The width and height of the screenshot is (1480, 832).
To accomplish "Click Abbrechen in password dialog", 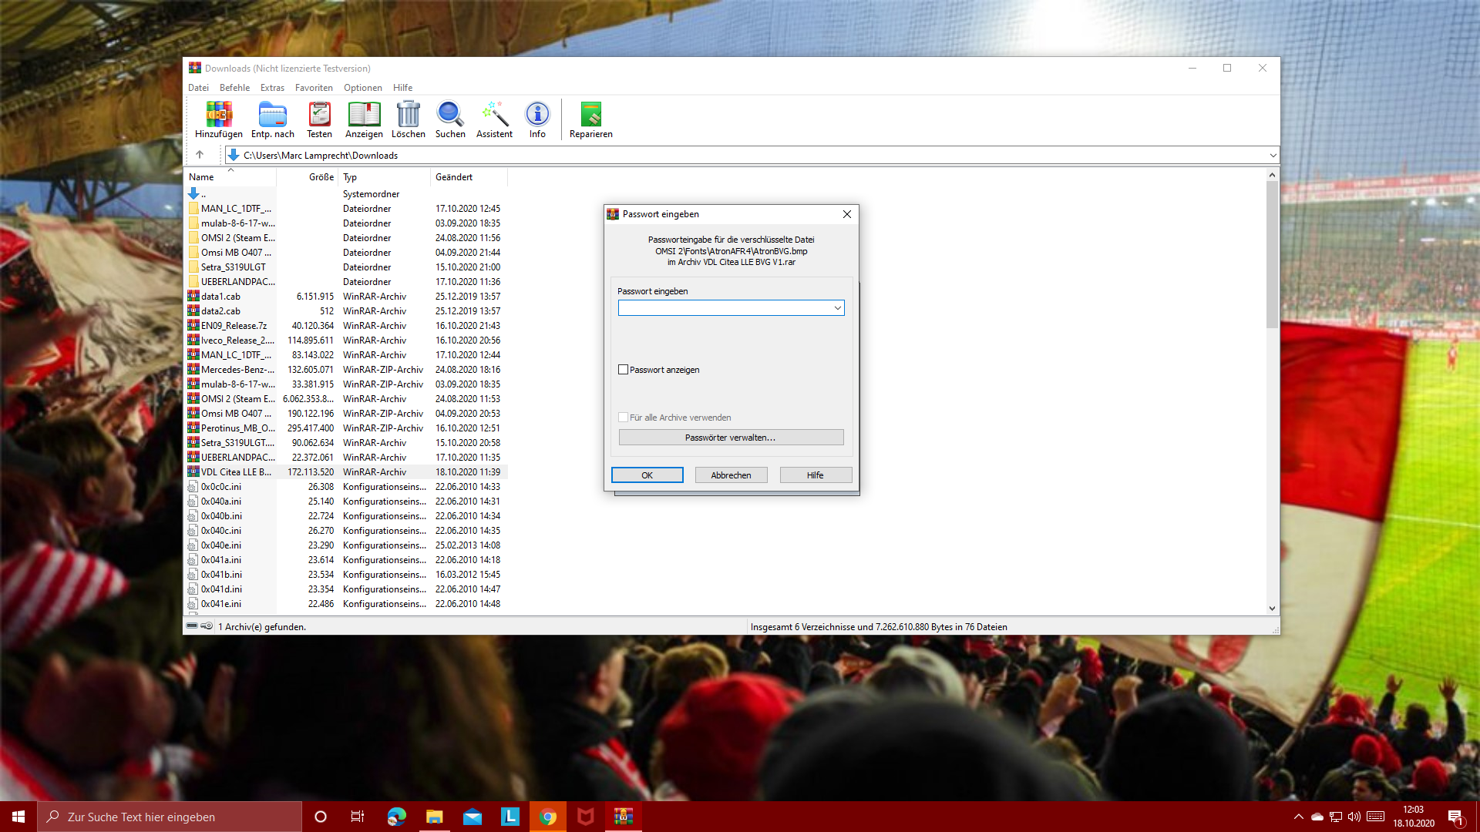I will coord(731,475).
